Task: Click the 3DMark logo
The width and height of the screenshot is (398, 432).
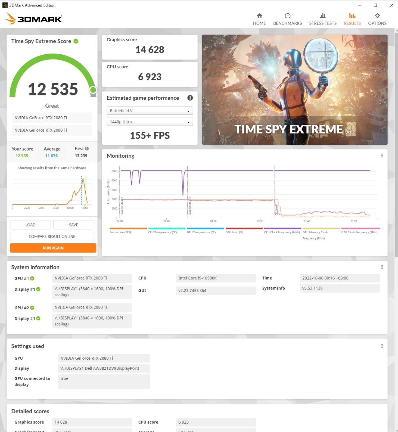Action: (33, 18)
